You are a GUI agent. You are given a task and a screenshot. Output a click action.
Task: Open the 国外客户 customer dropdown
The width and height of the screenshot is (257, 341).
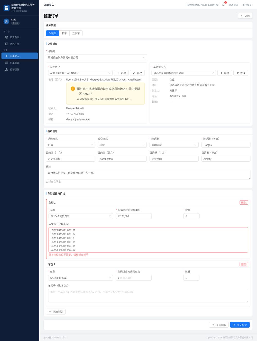[80, 73]
